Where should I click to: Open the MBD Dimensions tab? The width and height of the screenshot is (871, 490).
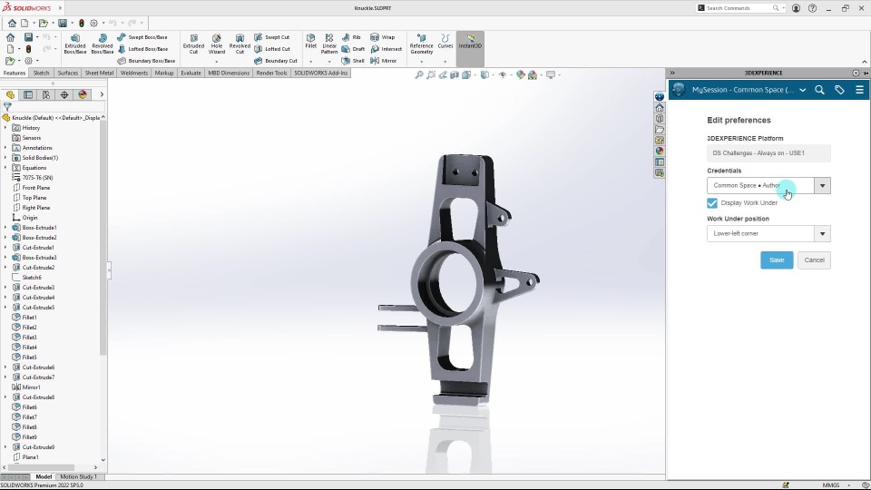229,73
